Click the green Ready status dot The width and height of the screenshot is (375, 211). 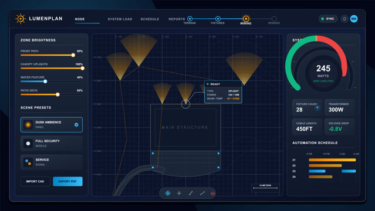pos(208,84)
